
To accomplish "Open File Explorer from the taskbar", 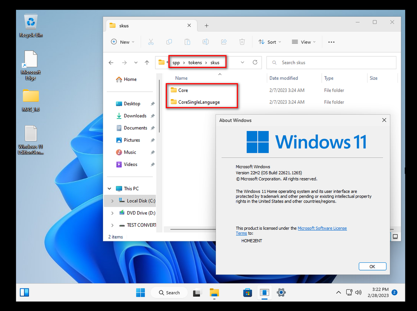I will click(x=214, y=293).
